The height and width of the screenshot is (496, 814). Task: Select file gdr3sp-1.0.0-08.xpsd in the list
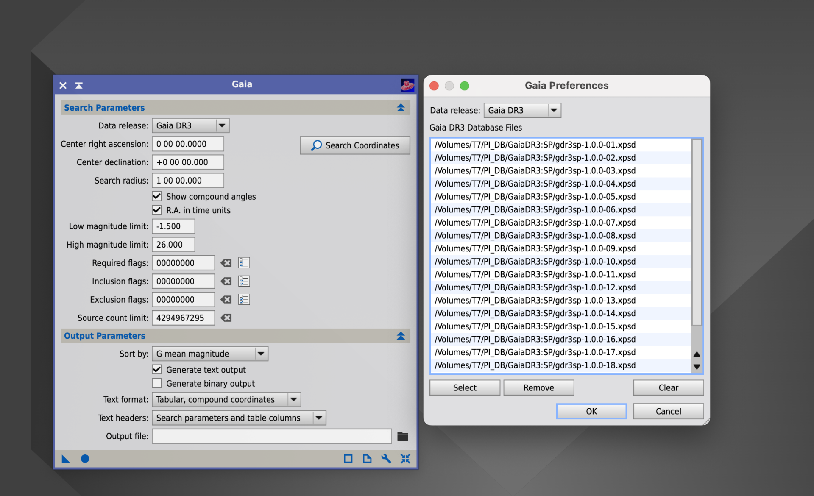pyautogui.click(x=561, y=236)
